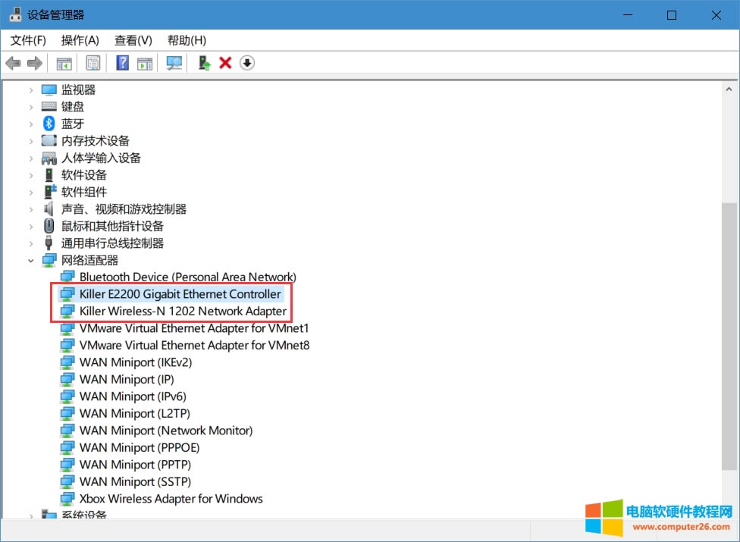Show or hide the action pane icon

(x=145, y=63)
